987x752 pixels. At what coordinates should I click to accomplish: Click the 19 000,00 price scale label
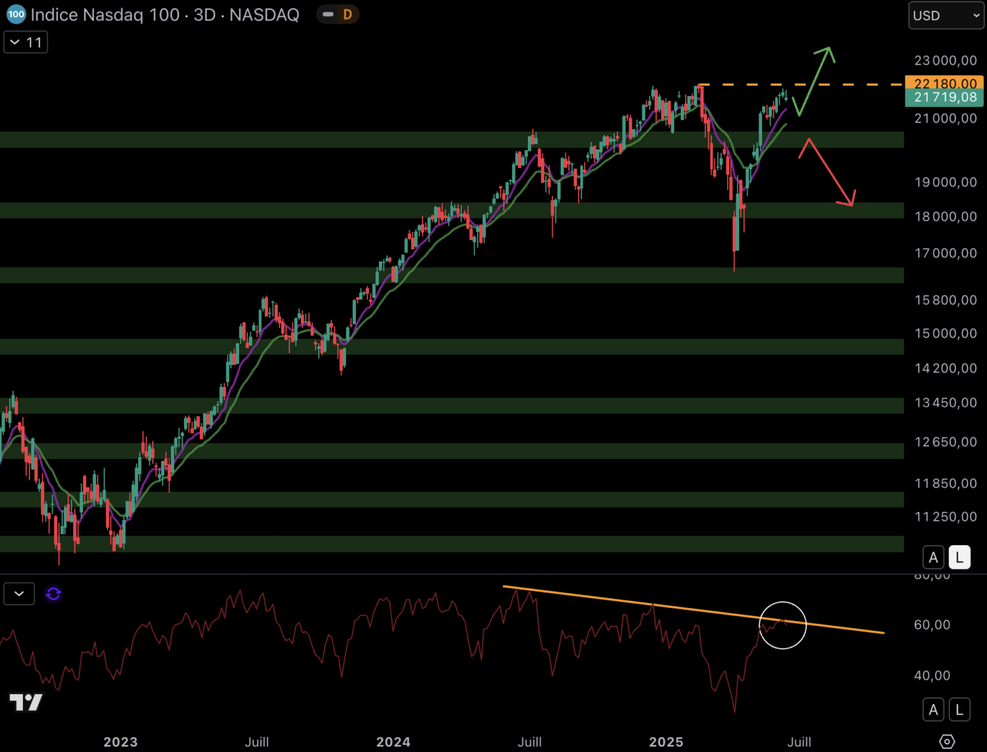[x=945, y=182]
